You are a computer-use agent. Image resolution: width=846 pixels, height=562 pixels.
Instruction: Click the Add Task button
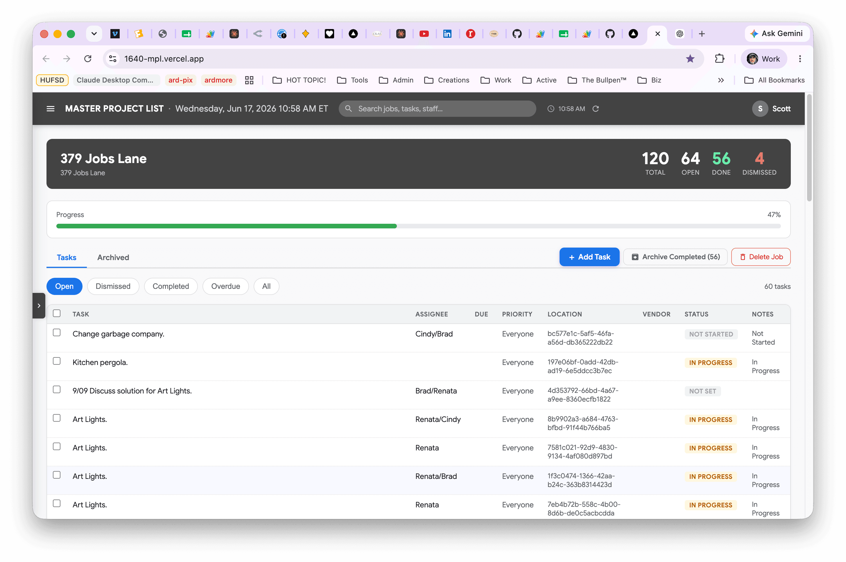[x=589, y=257]
